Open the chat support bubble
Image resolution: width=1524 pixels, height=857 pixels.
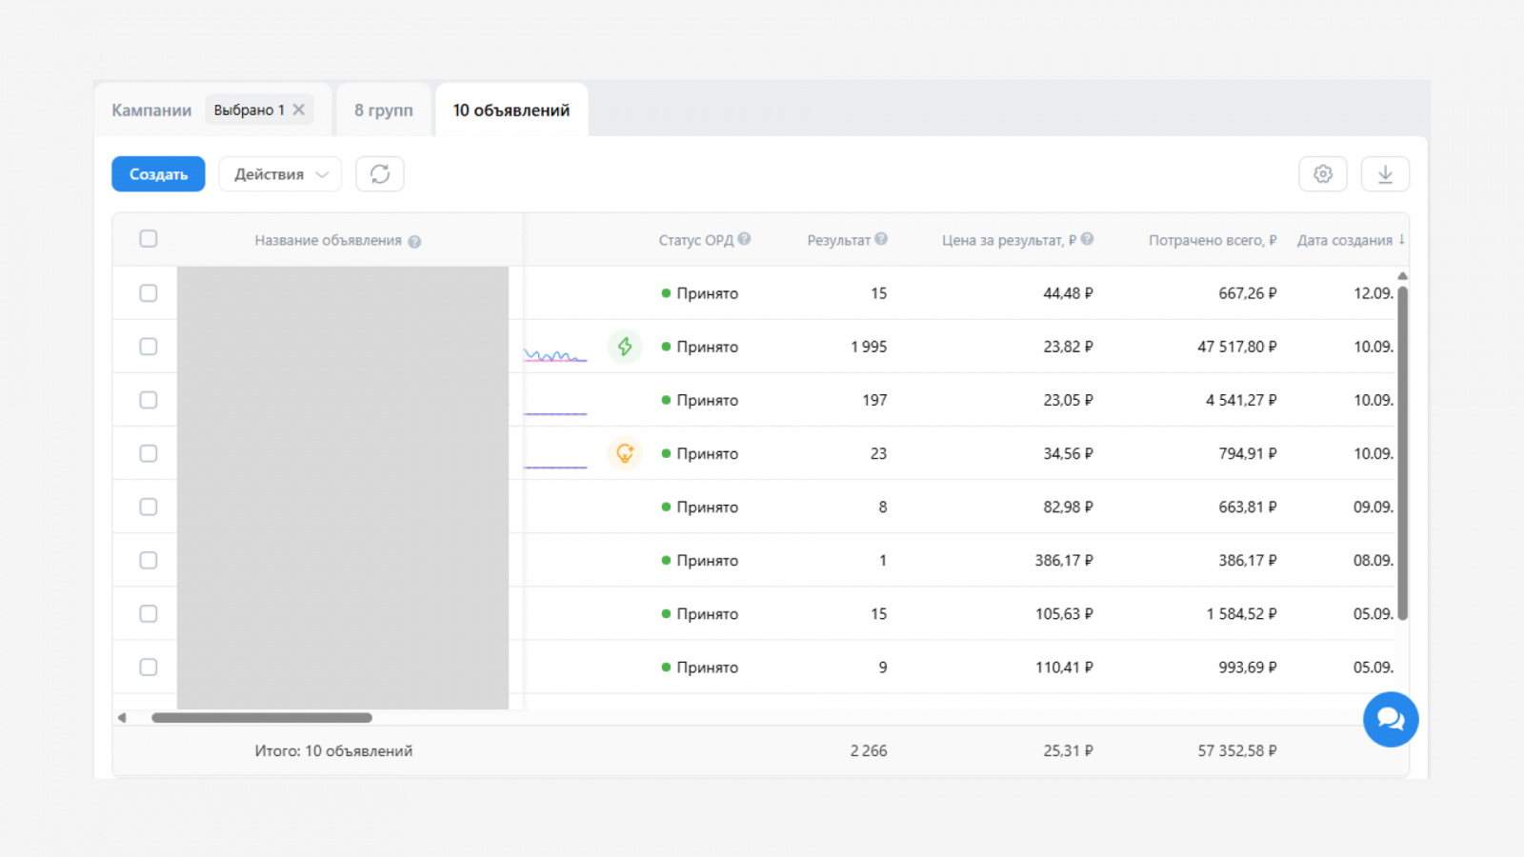coord(1390,720)
